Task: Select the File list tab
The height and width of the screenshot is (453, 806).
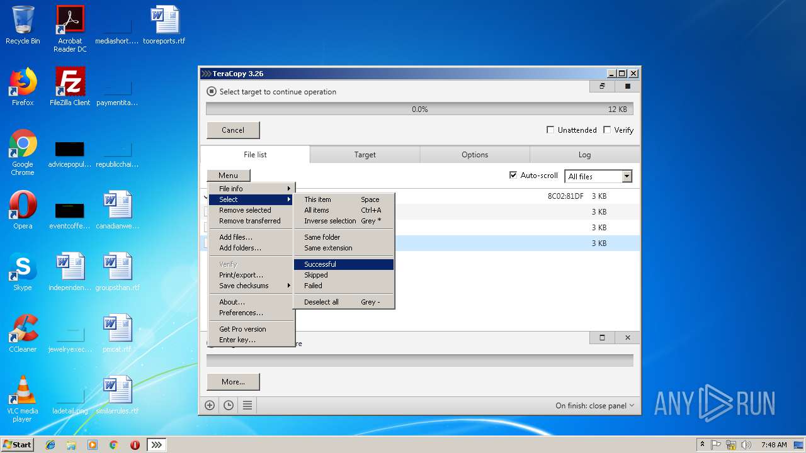Action: pos(255,155)
